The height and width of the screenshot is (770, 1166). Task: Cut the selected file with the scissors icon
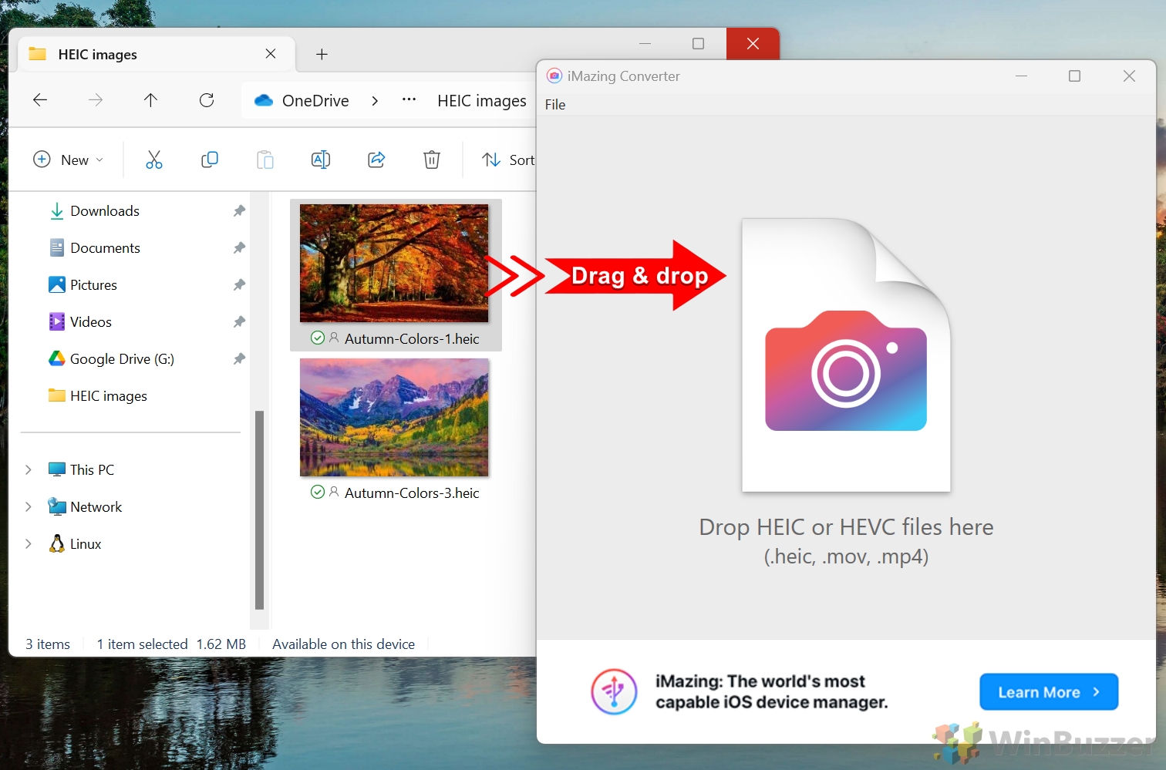(x=154, y=160)
